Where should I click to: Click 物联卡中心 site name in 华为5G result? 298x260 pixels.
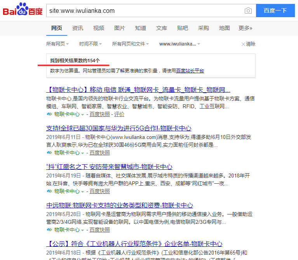(x=67, y=153)
